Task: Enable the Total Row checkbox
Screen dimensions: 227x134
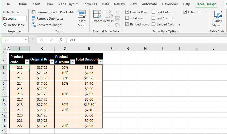Action: [127, 18]
